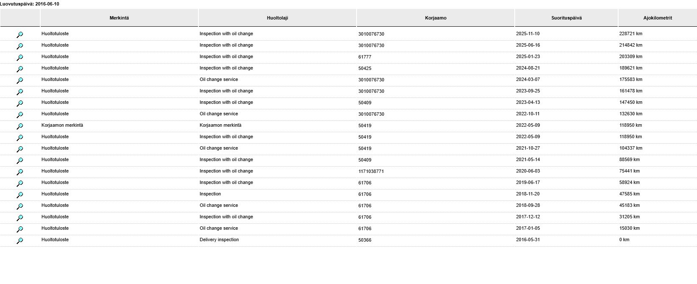View details of 2025-01-23 inspection
The width and height of the screenshot is (697, 284).
coord(20,58)
